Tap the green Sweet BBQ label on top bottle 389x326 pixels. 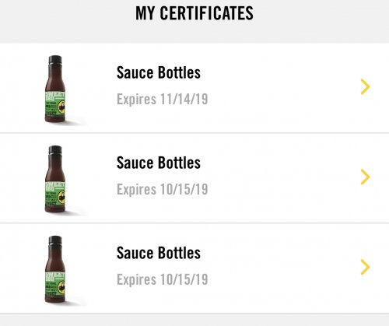coord(55,103)
